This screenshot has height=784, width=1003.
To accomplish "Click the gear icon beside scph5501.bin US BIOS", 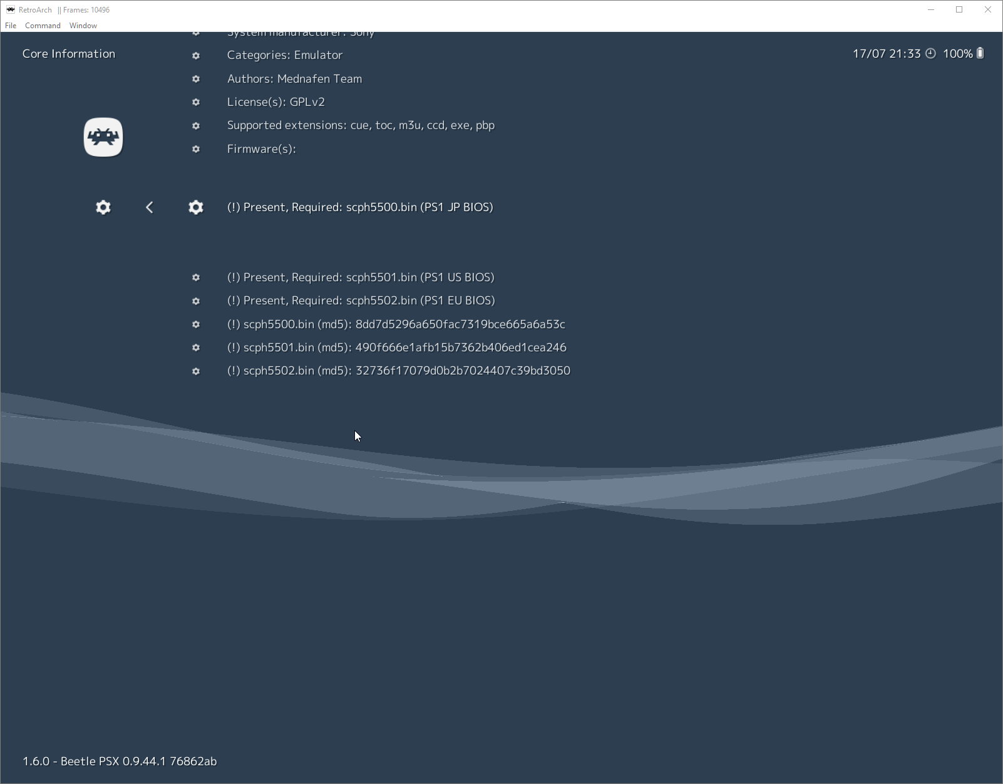I will [196, 277].
